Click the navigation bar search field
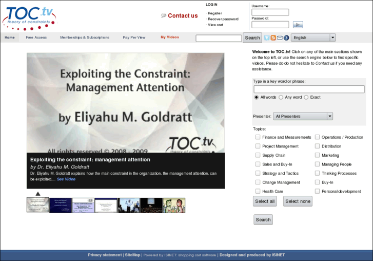373x280 pixels. (219, 38)
